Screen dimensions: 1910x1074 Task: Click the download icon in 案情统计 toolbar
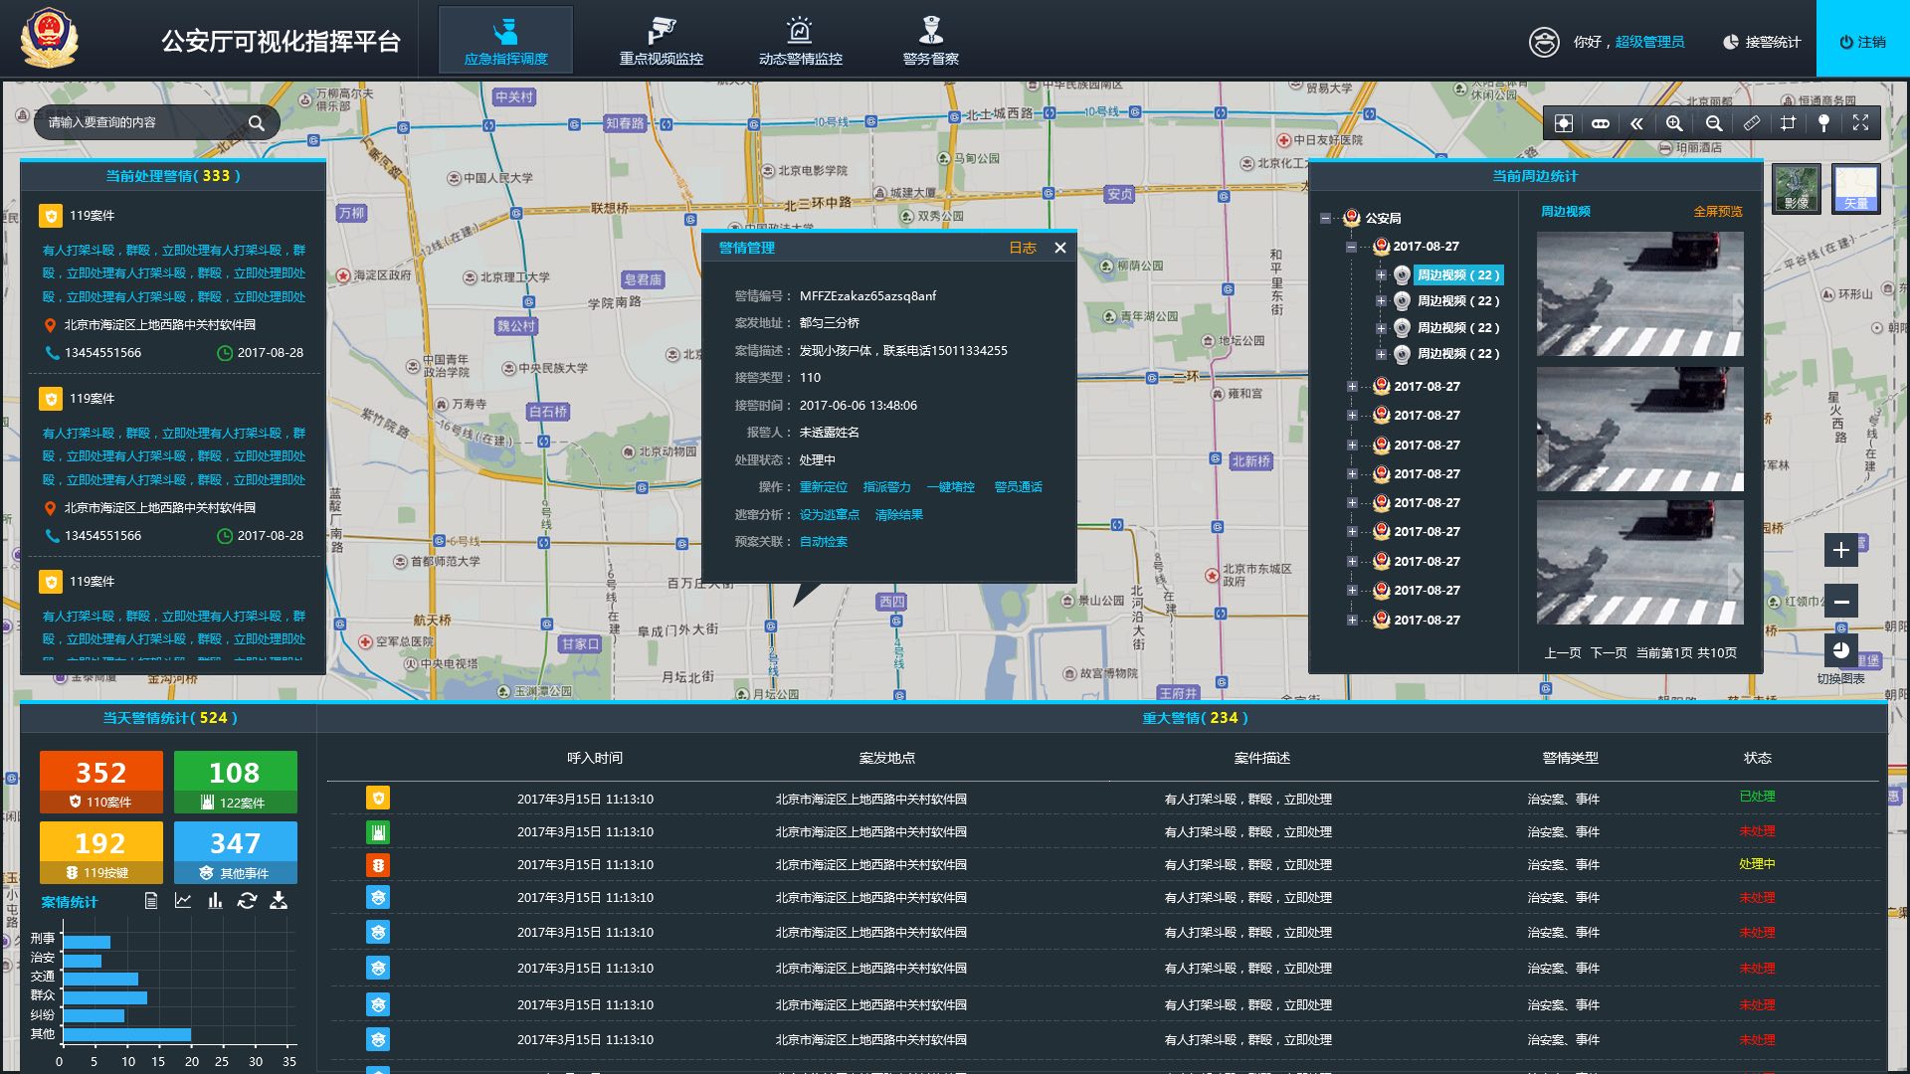pos(279,901)
